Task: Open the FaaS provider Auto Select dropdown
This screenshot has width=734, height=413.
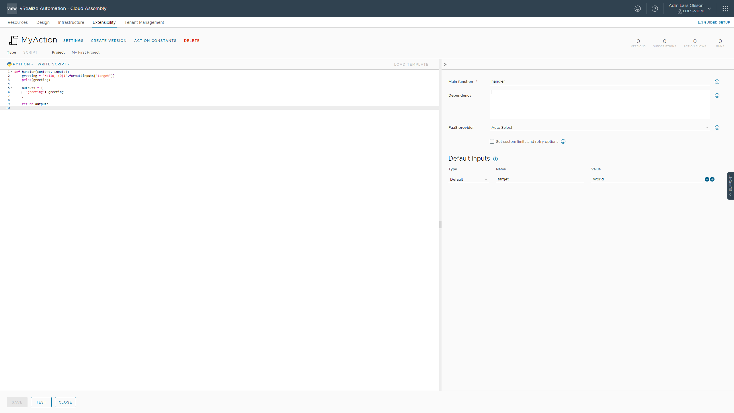Action: (600, 128)
